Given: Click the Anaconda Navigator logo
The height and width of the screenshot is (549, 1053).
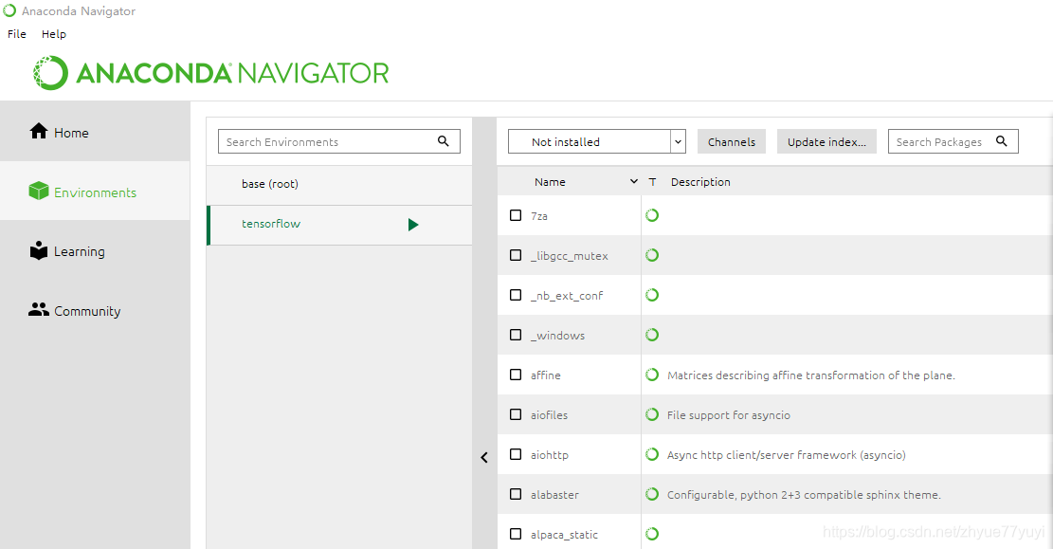Looking at the screenshot, I should point(210,73).
